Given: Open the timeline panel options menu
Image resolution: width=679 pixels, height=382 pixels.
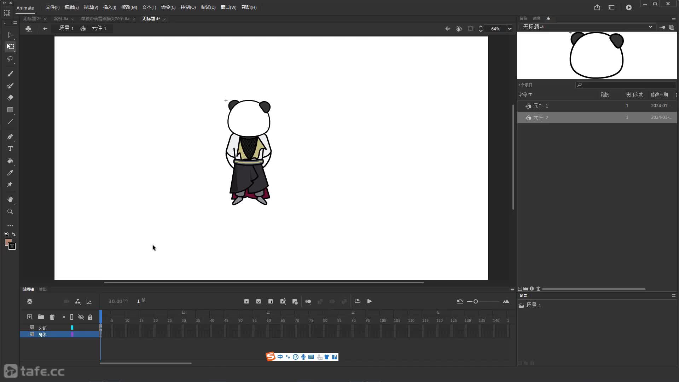Looking at the screenshot, I should pos(512,289).
